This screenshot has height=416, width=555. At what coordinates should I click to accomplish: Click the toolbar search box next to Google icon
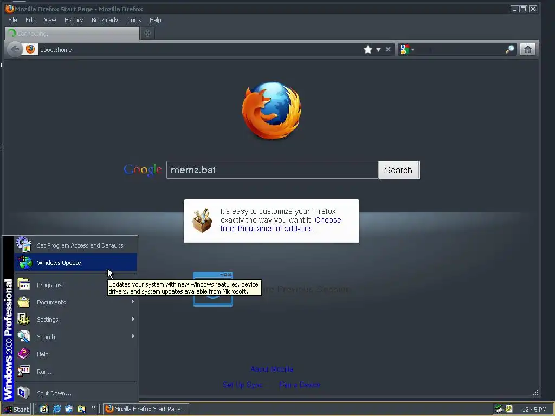pos(460,49)
